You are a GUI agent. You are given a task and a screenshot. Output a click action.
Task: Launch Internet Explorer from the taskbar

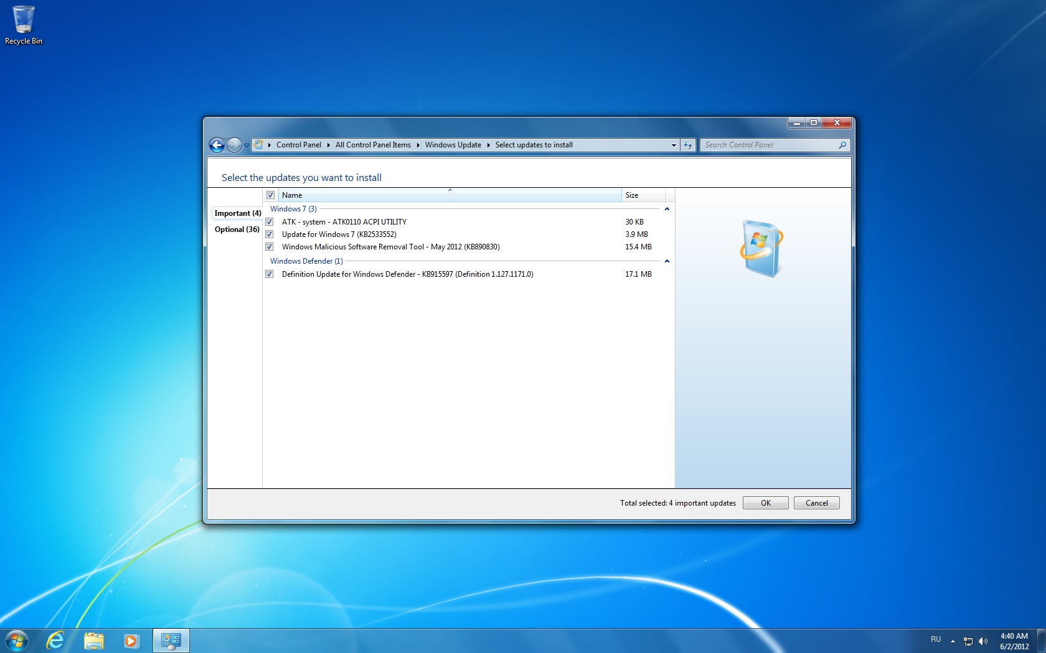click(55, 640)
